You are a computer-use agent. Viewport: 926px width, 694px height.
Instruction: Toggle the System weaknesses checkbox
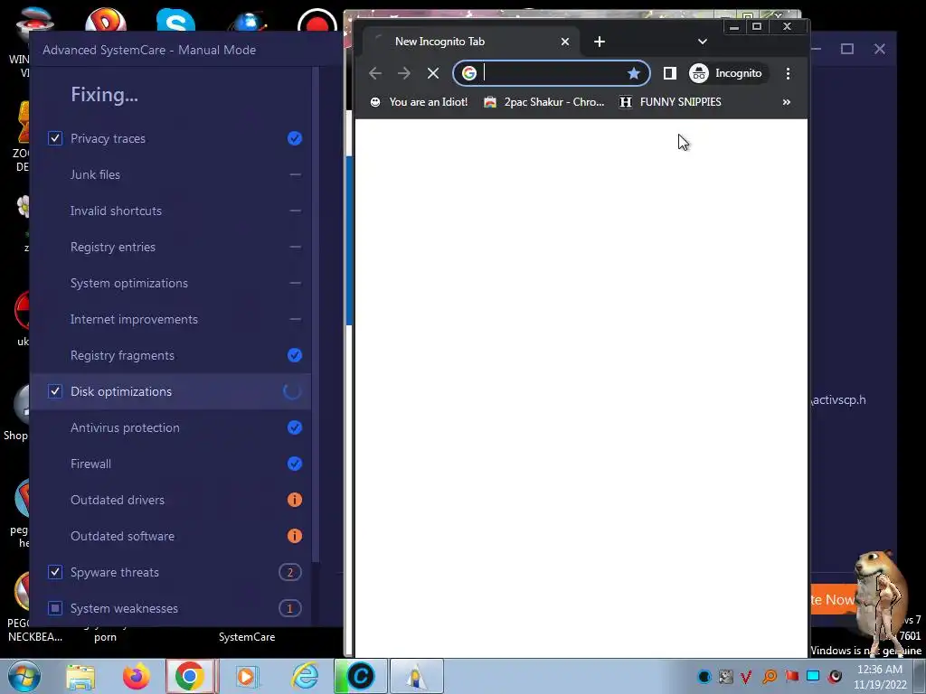point(55,608)
